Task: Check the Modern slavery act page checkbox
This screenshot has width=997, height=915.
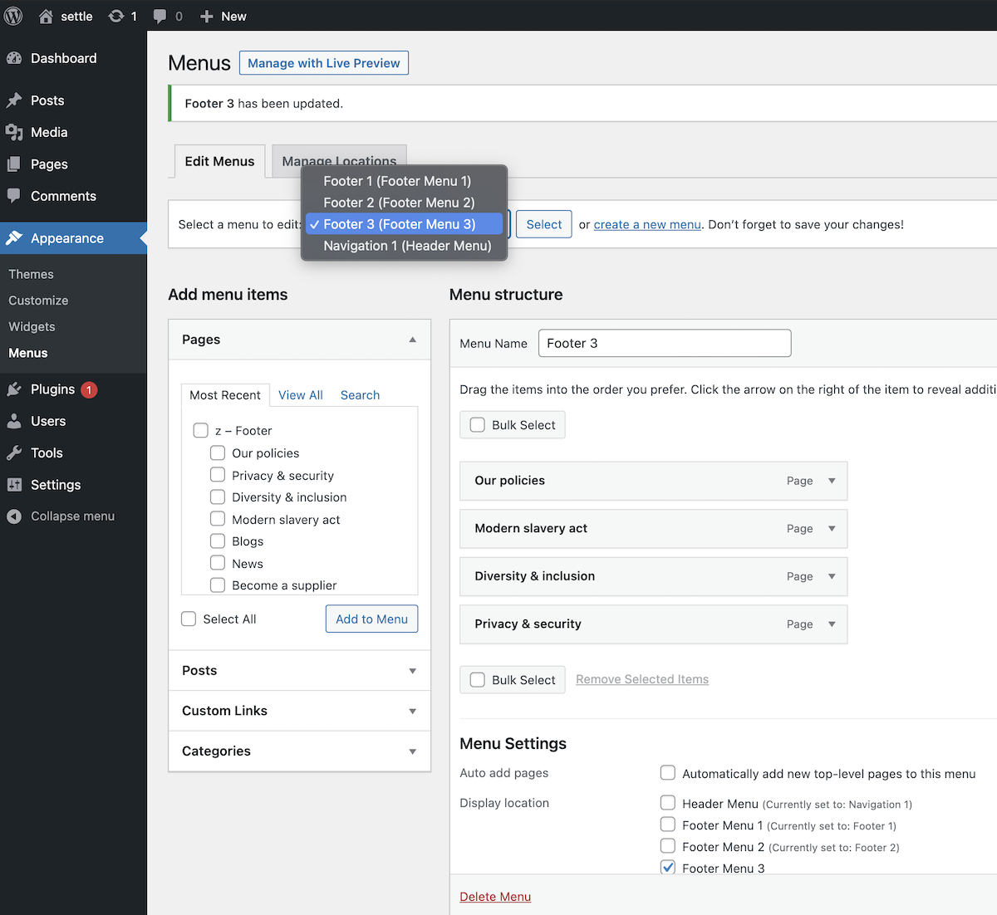Action: [x=218, y=519]
